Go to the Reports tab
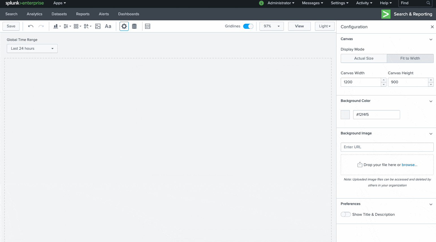Screen dimensions: 436x242 click(x=83, y=14)
